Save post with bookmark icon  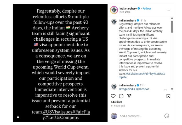[168, 96]
